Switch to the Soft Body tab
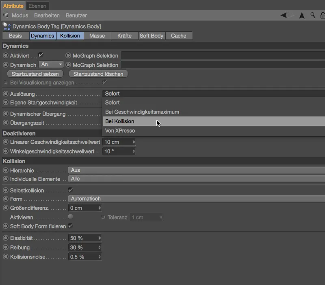The height and width of the screenshot is (285, 325). coord(151,36)
